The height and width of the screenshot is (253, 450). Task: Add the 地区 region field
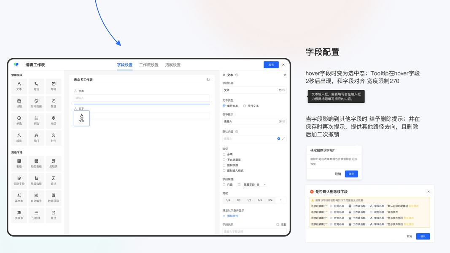tap(54, 121)
